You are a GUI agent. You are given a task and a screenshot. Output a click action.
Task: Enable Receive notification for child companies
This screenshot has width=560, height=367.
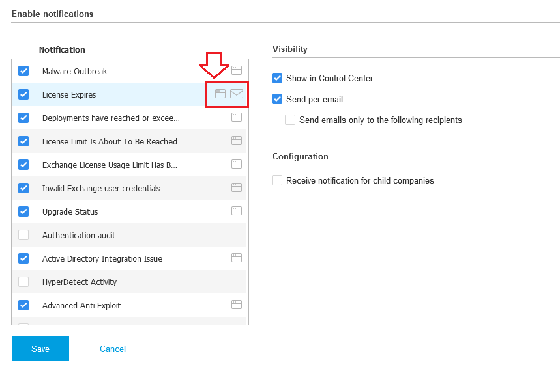[277, 180]
